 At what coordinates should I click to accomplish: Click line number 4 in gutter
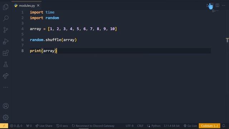pyautogui.click(x=22, y=29)
